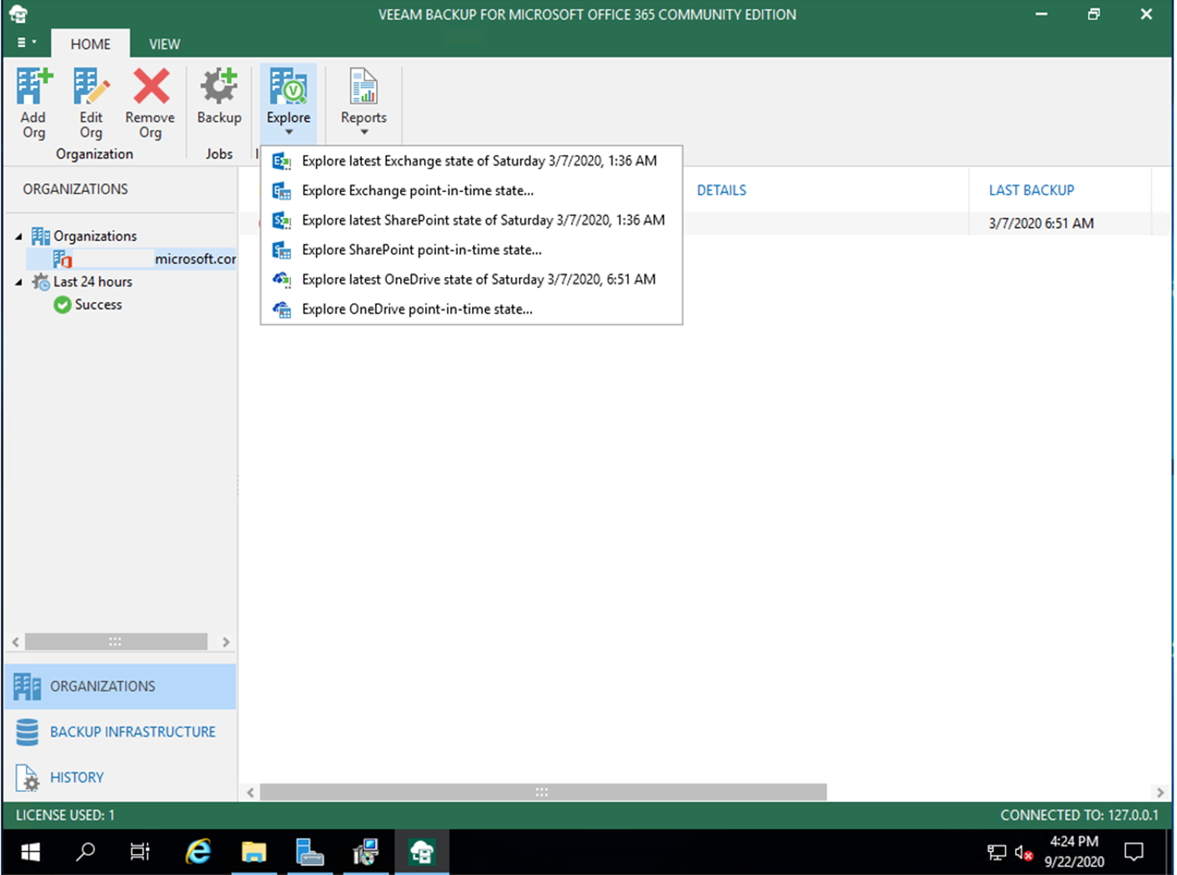Open Internet Explorer from the taskbar

198,852
